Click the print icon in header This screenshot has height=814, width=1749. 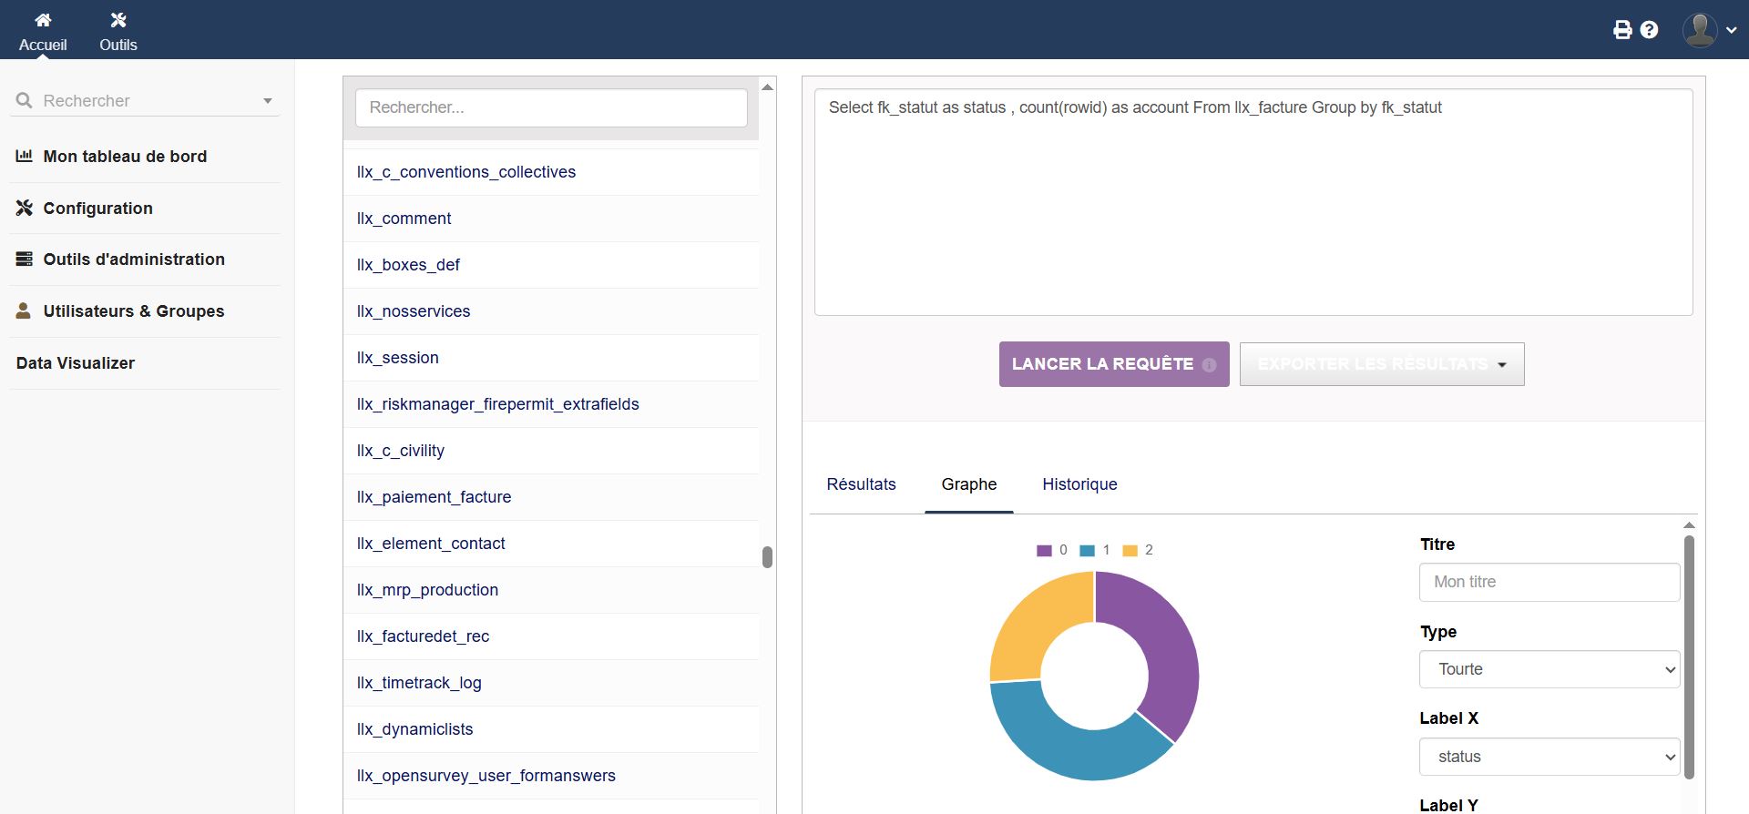pyautogui.click(x=1622, y=30)
